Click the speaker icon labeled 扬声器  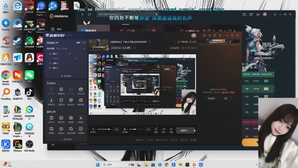tap(124, 129)
